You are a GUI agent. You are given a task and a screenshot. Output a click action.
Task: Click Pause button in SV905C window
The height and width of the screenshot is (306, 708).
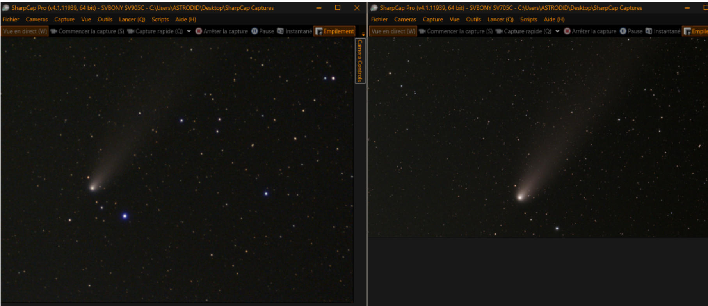pyautogui.click(x=263, y=31)
